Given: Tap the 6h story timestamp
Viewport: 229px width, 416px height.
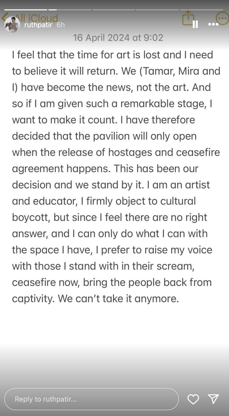Looking at the screenshot, I should coord(61,25).
